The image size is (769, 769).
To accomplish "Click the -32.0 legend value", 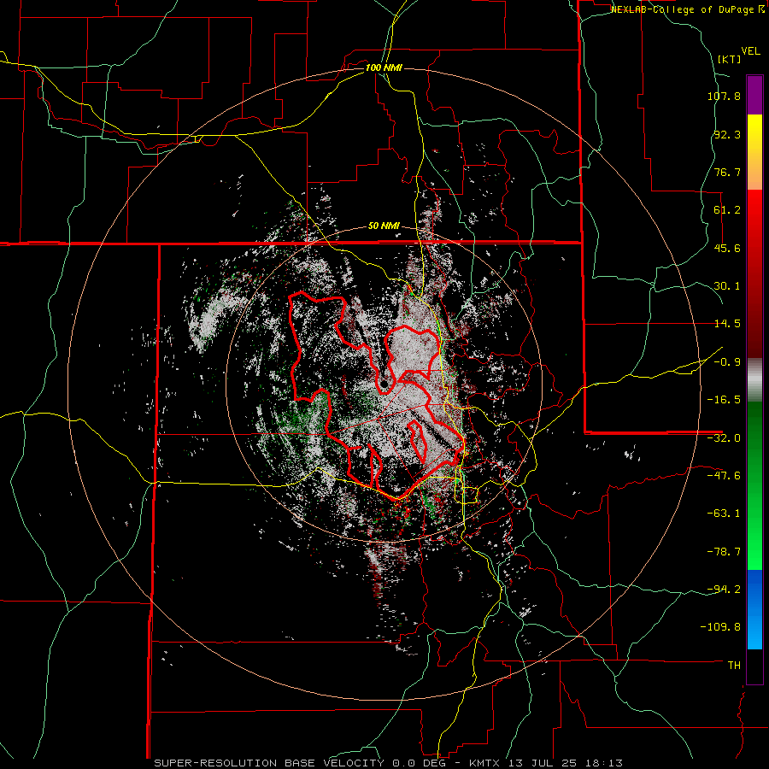I will pos(724,438).
